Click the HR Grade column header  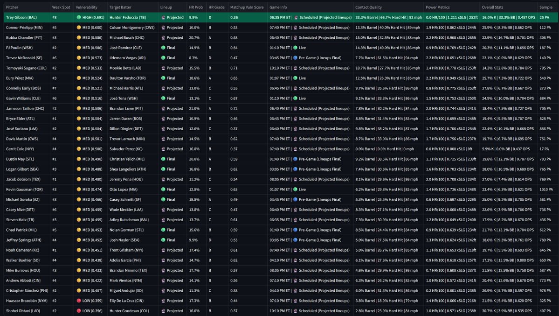point(216,7)
